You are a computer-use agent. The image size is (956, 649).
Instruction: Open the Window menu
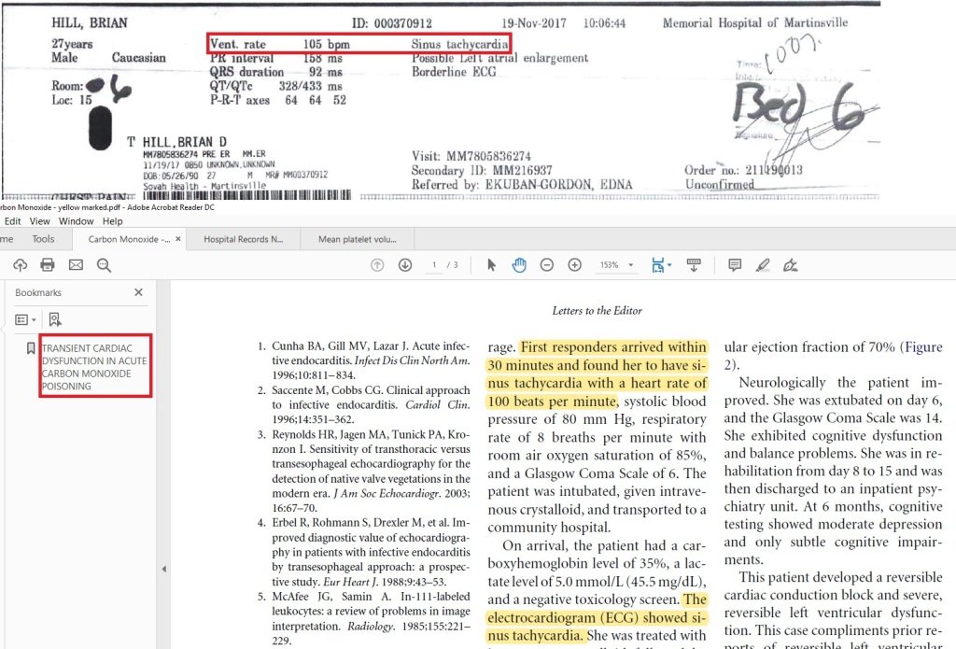tap(77, 220)
